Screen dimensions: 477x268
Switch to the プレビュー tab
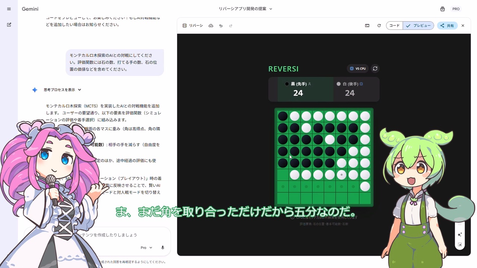(418, 26)
